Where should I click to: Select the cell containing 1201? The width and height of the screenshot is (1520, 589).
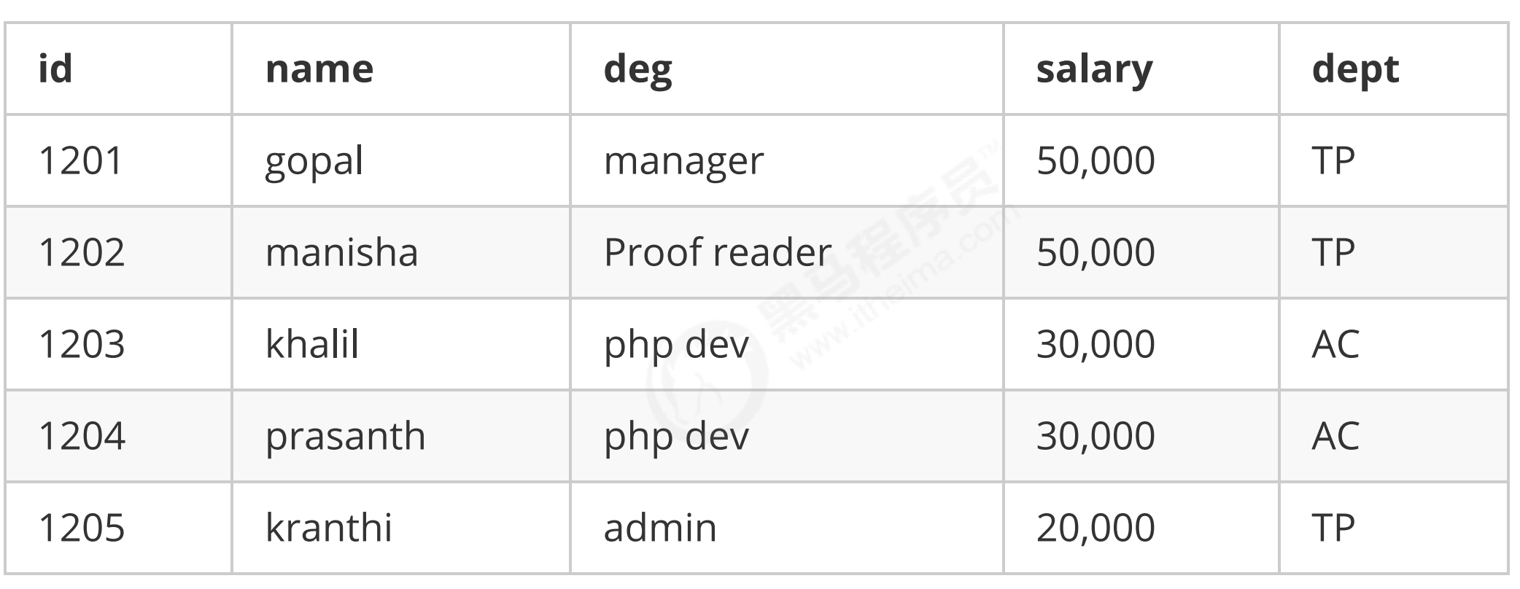(x=118, y=160)
